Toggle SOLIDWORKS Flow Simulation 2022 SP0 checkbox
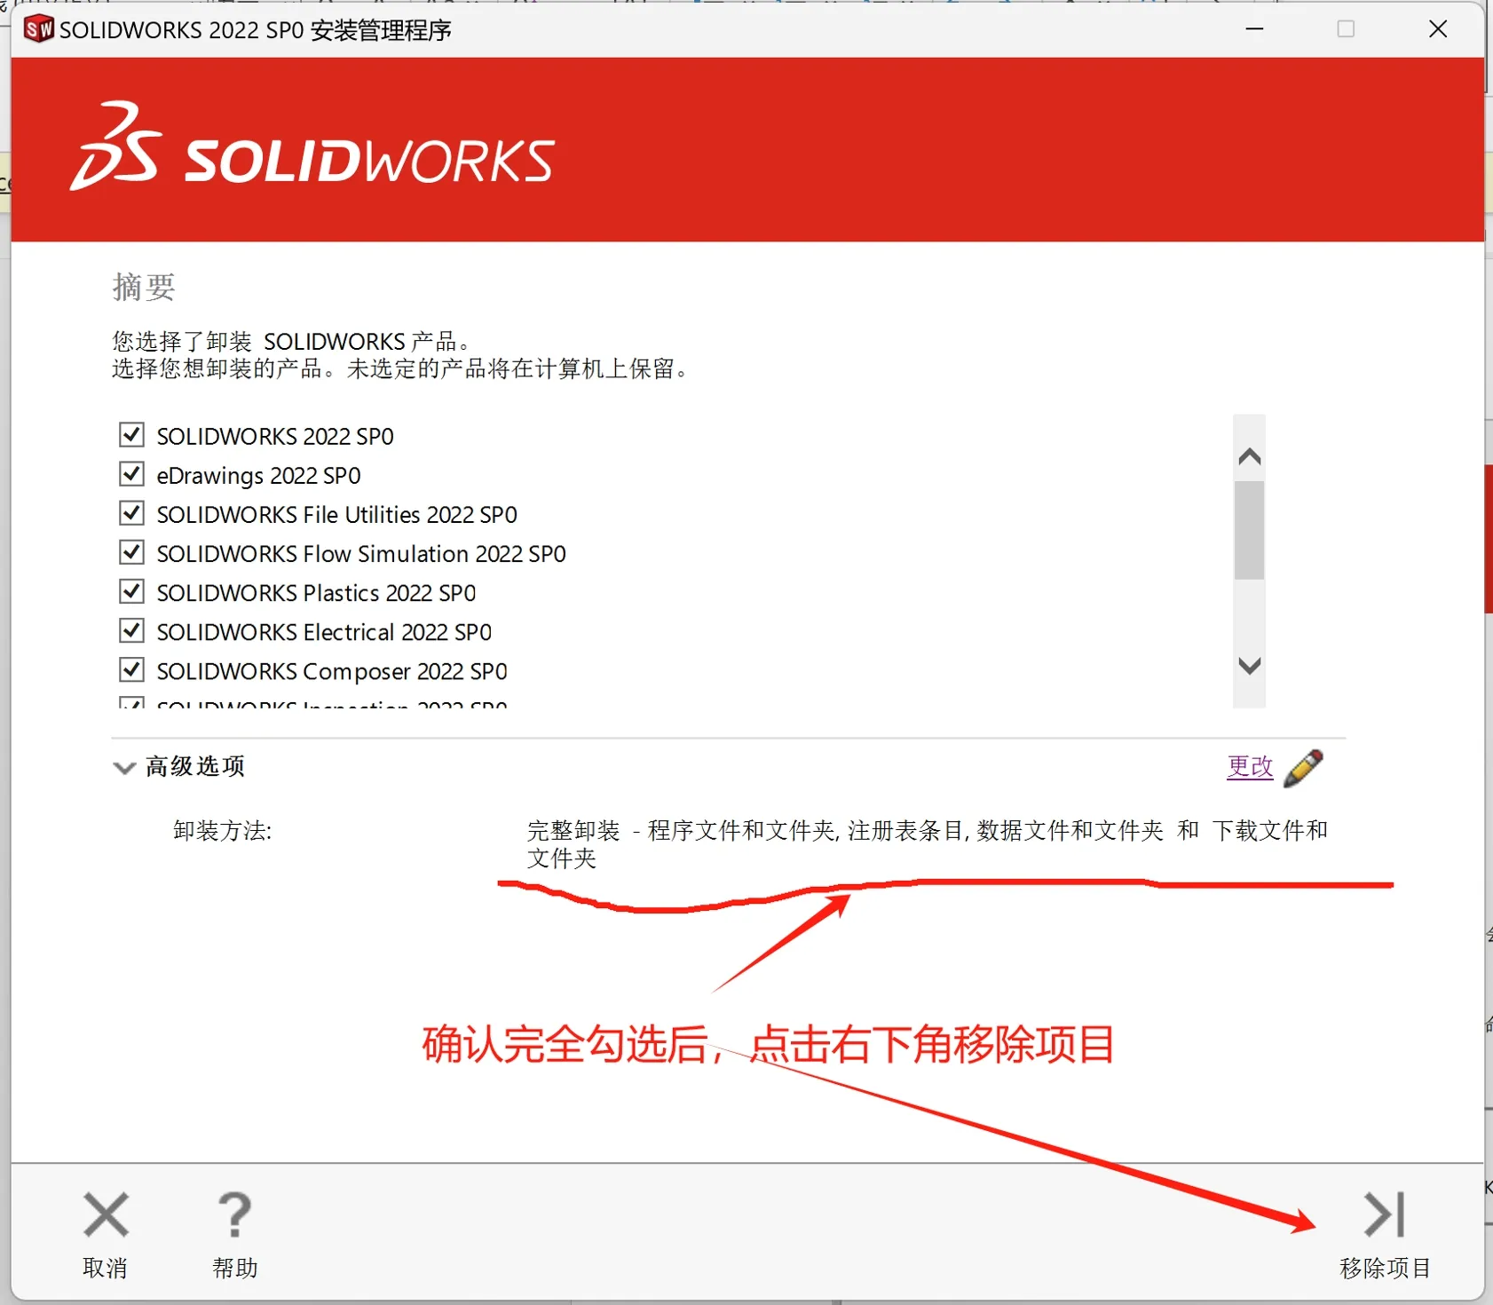This screenshot has width=1493, height=1305. [131, 552]
